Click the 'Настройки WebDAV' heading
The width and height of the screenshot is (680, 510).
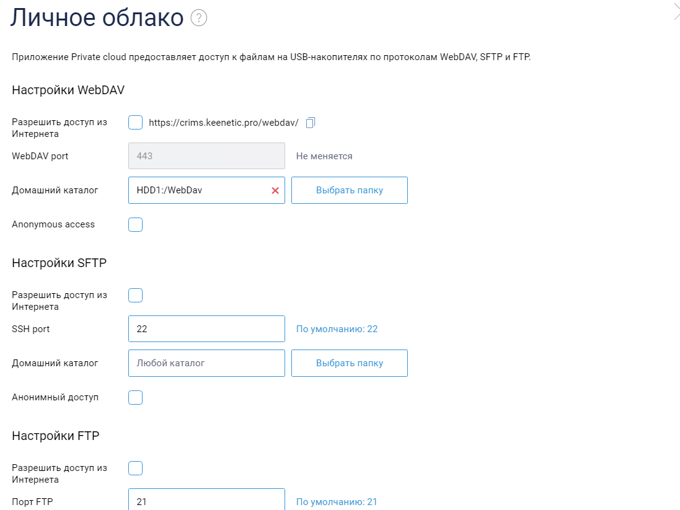[x=68, y=90]
